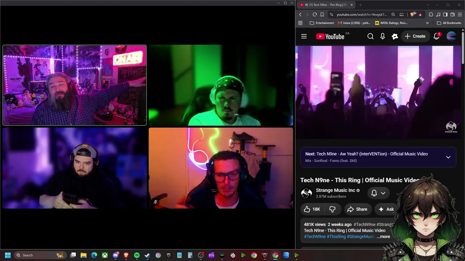Open YouTube search
This screenshot has height=261, width=465.
(370, 36)
